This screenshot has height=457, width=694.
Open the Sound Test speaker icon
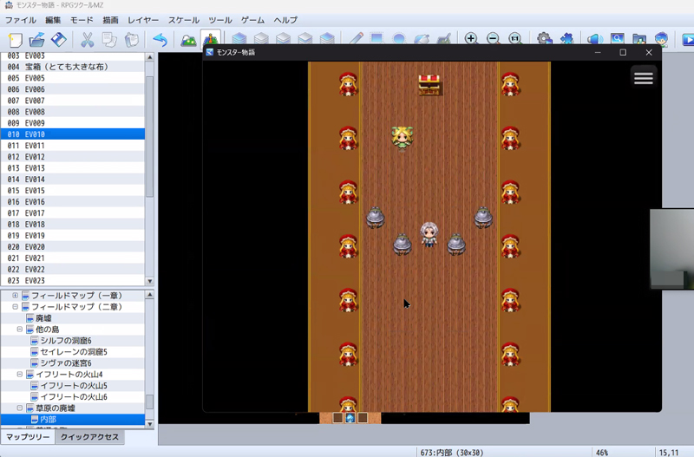tap(595, 39)
